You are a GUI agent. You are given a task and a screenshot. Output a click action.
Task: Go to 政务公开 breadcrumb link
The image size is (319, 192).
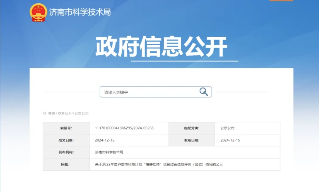click(65, 113)
